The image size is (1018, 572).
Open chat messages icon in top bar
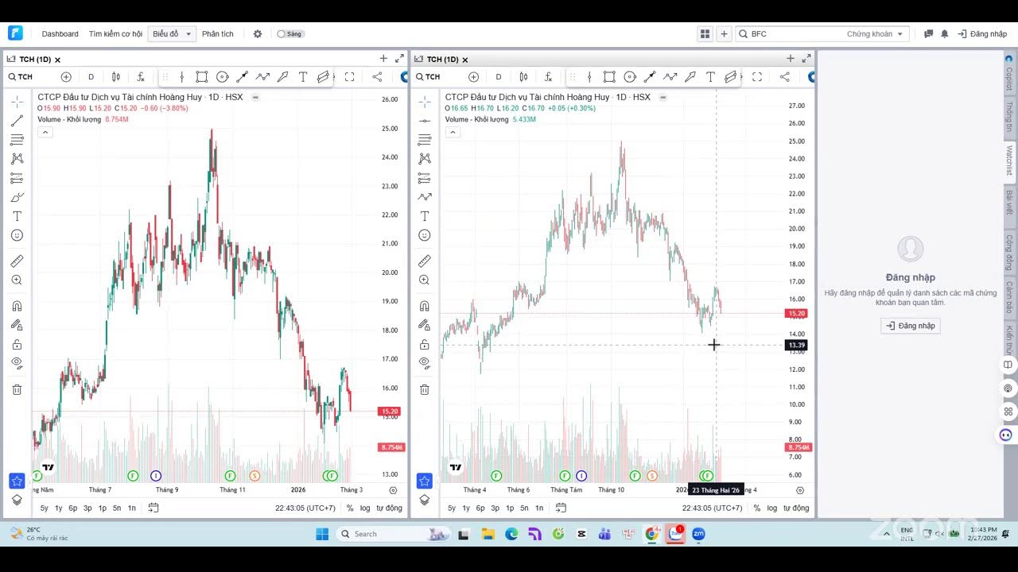[928, 34]
